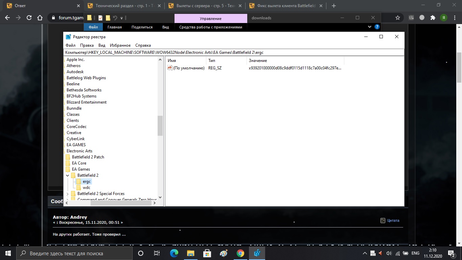This screenshot has height=260, width=462.
Task: Open Microsoft Store from taskbar
Action: click(207, 253)
